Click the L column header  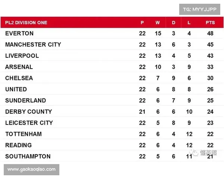[x=189, y=22]
